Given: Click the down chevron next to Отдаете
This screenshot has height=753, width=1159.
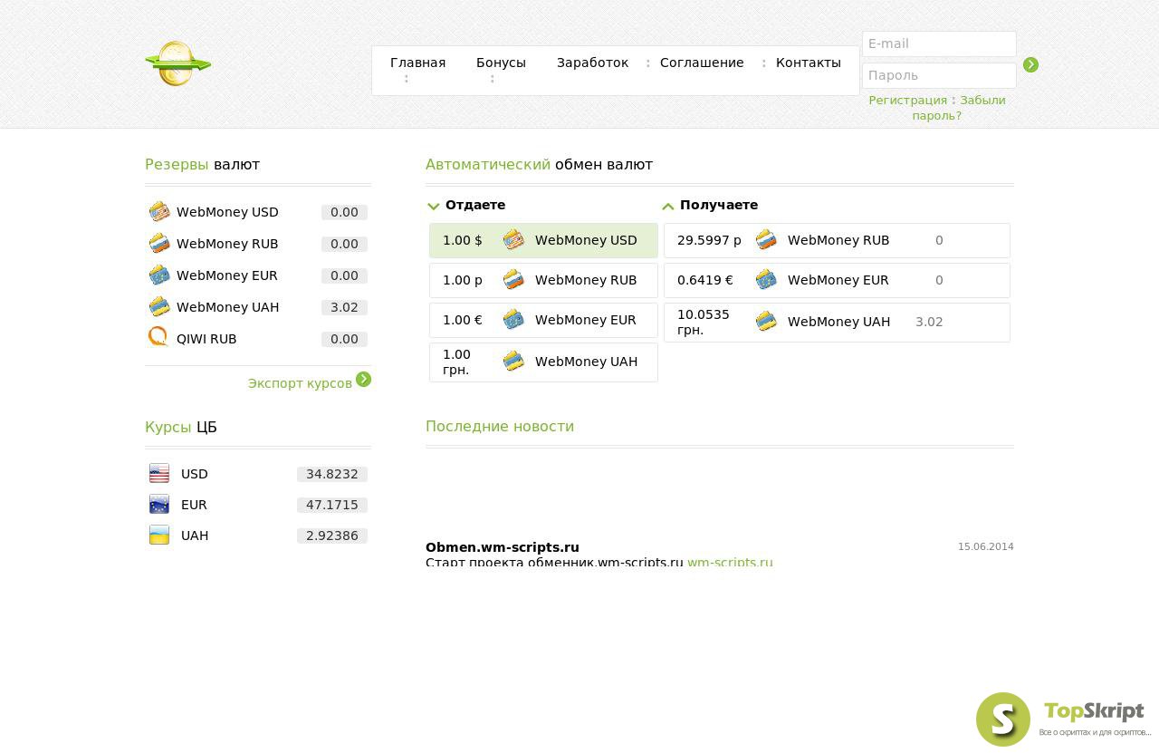Looking at the screenshot, I should point(434,206).
